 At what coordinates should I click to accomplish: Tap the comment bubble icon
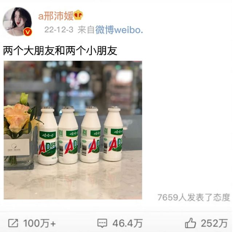[102, 223]
